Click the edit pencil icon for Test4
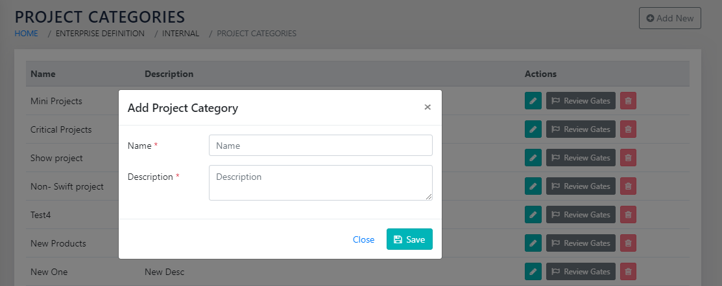This screenshot has width=722, height=286. [x=533, y=215]
